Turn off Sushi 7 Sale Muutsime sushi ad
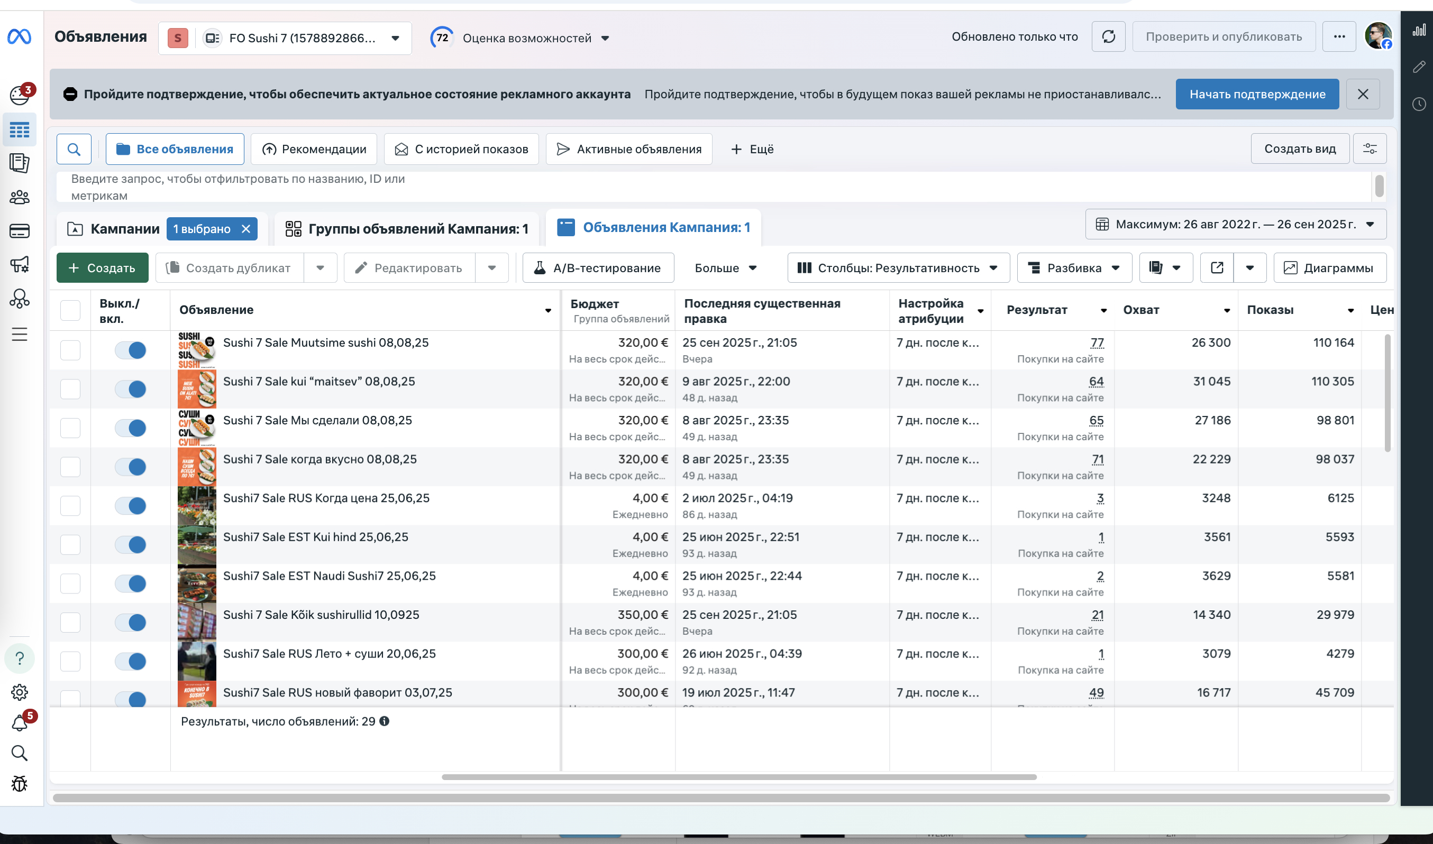The width and height of the screenshot is (1433, 844). click(130, 350)
